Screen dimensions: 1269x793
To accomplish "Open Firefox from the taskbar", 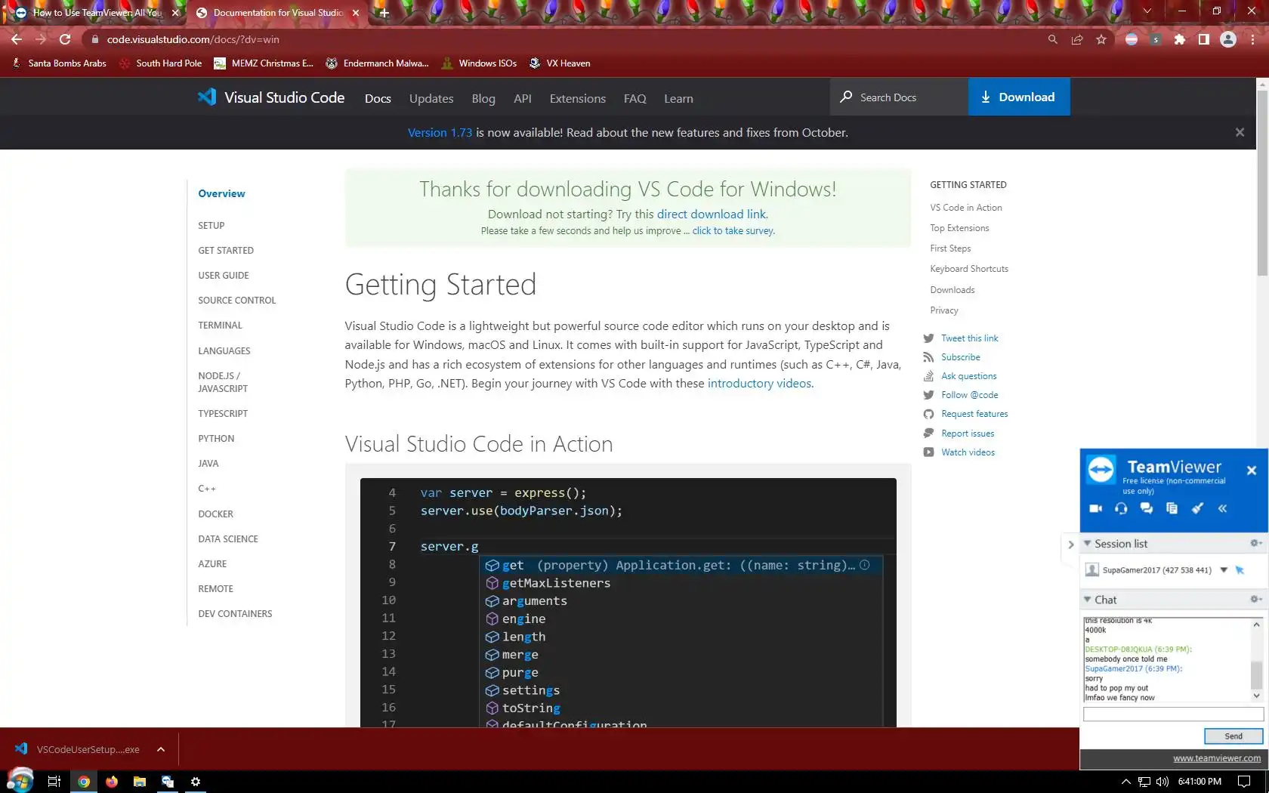I will (x=112, y=782).
